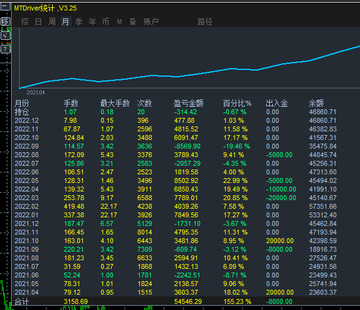Open the 账户 account tab

(x=151, y=21)
